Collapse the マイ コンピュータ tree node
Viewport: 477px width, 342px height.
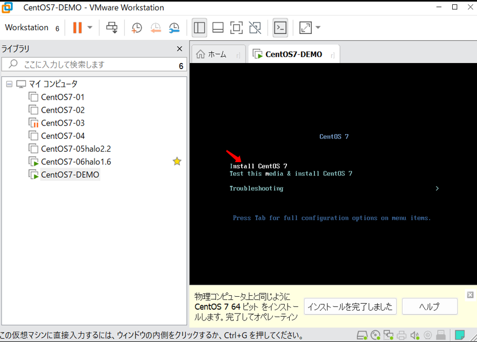click(x=10, y=84)
